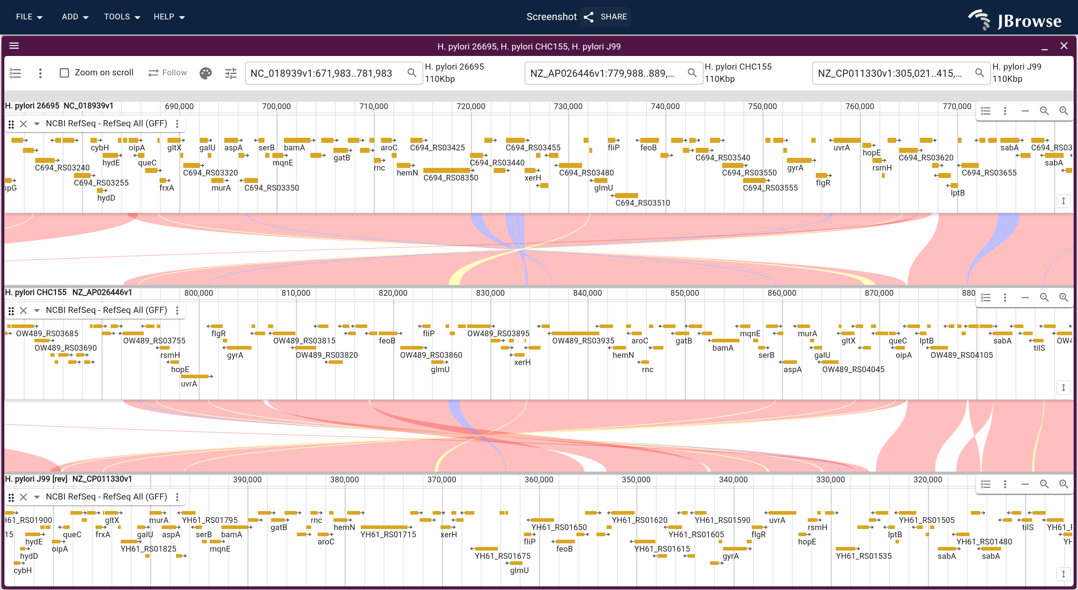This screenshot has width=1078, height=590.
Task: Search icon in H. pylori CHC155 location box
Action: (692, 73)
